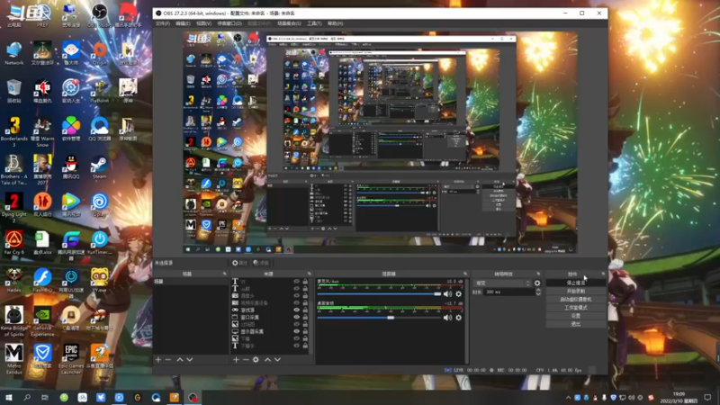Select the GeForce Experience desktop icon
Screen dimensions: 720x405
click(42, 321)
